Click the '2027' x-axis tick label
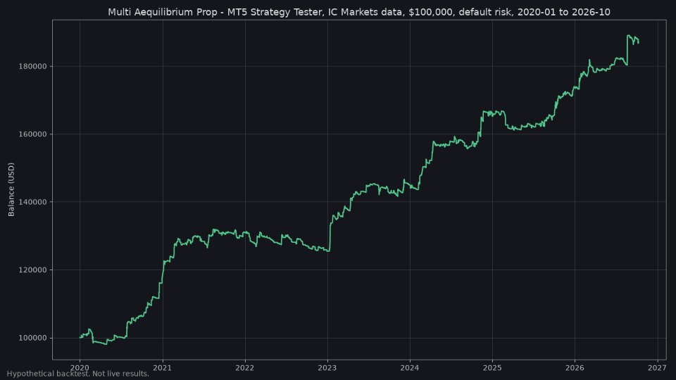 658,367
